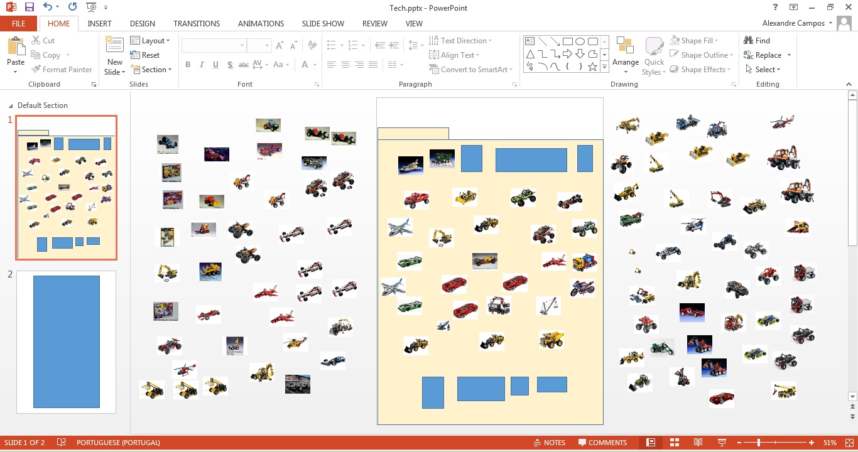The height and width of the screenshot is (452, 858).
Task: Select the rectangle shape
Action: click(567, 41)
